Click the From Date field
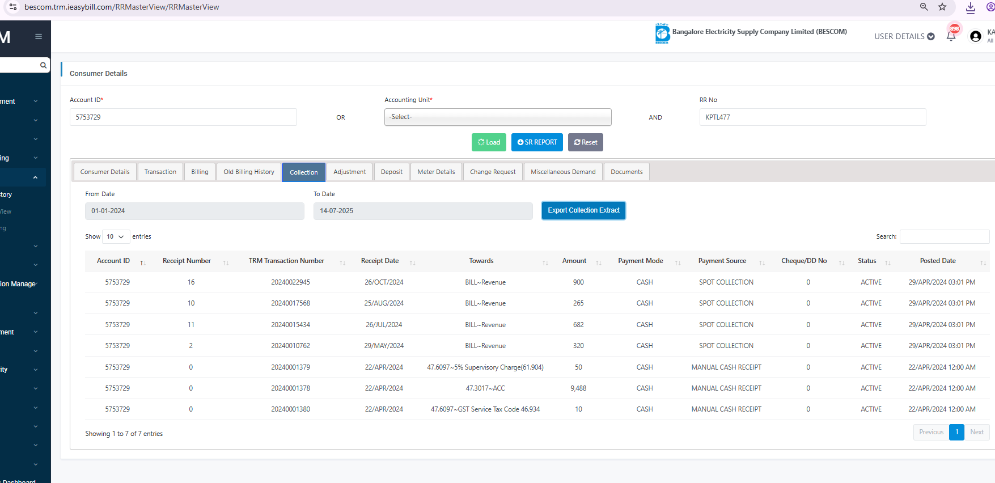The height and width of the screenshot is (483, 995). 194,211
